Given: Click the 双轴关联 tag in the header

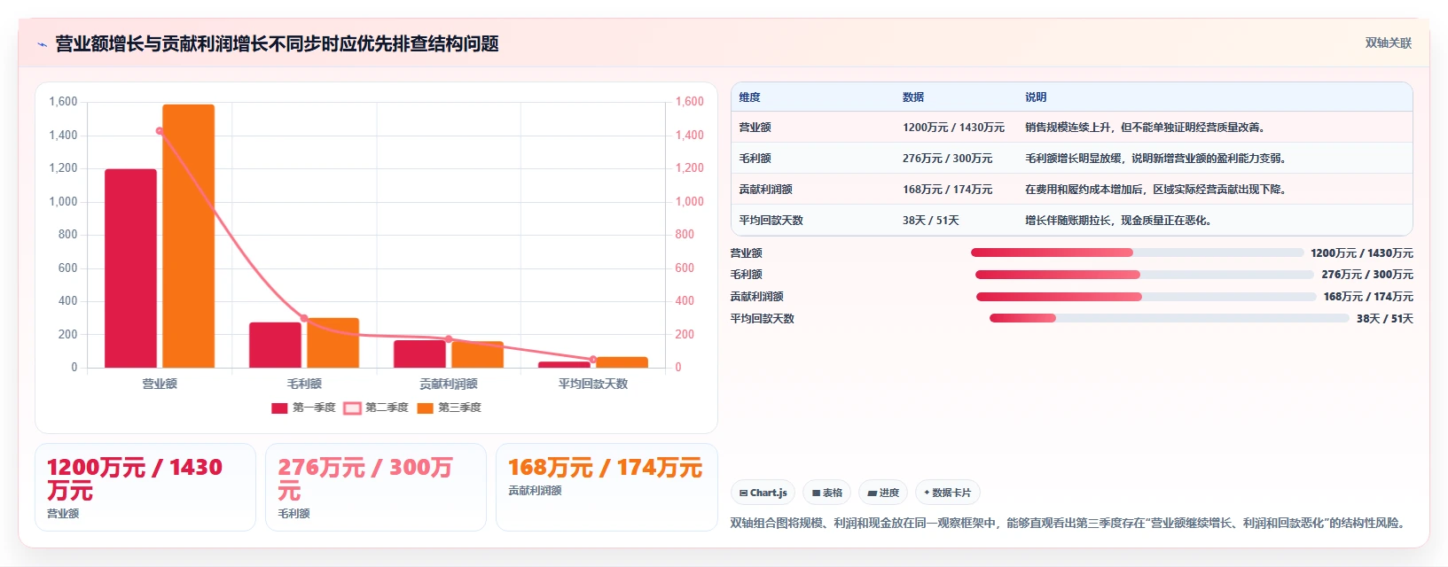Looking at the screenshot, I should coord(1388,43).
